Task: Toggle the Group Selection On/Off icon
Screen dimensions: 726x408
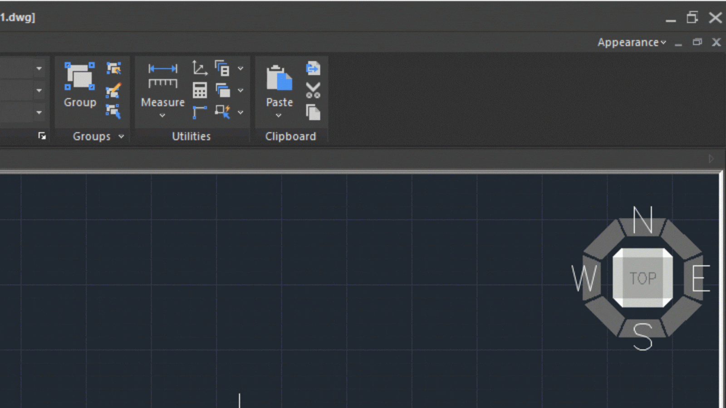Action: pos(113,111)
